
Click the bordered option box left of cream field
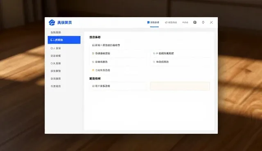click(x=119, y=86)
